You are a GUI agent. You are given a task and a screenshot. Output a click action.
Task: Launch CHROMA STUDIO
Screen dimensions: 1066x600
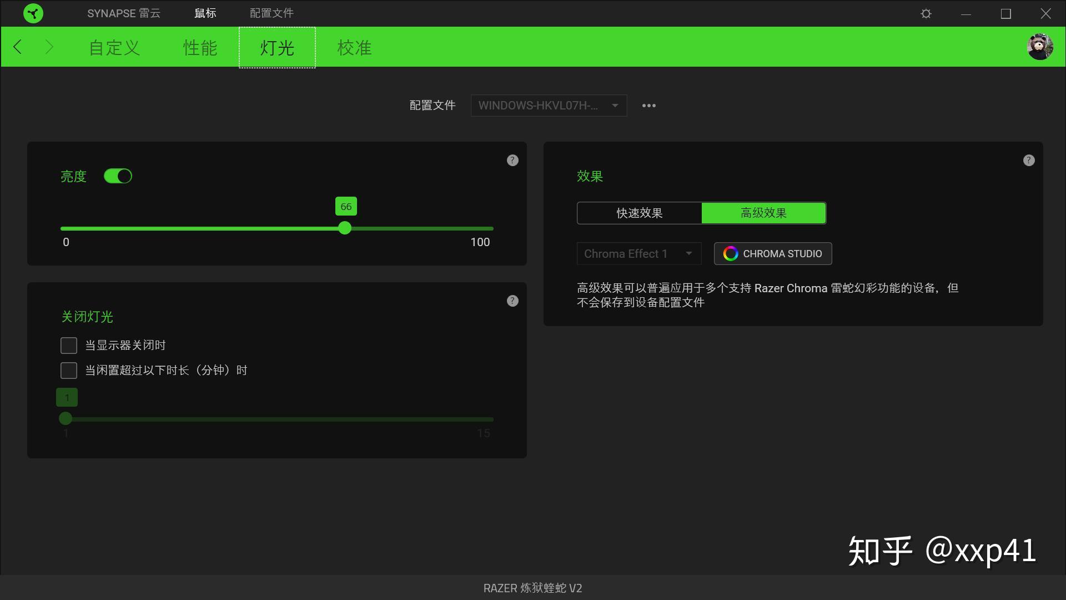pos(773,254)
